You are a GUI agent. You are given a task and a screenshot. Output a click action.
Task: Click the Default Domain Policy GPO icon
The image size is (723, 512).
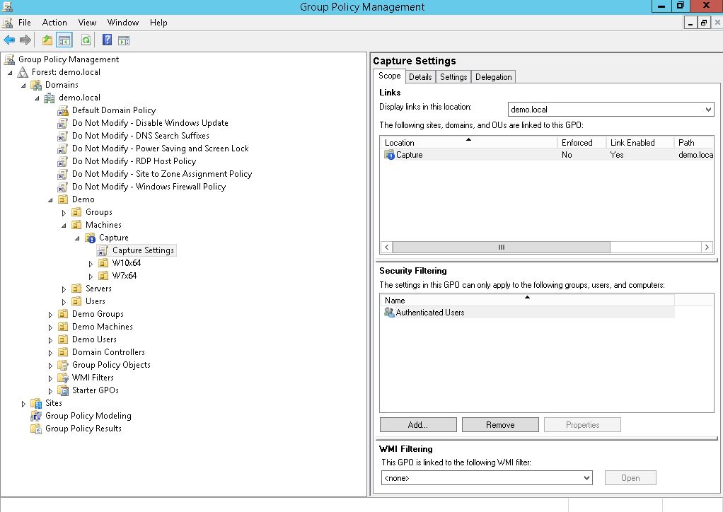tap(63, 110)
